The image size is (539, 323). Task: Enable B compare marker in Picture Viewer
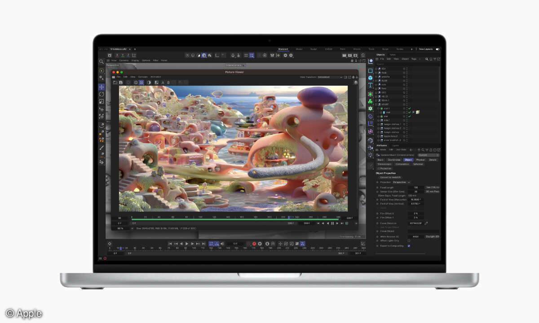168,83
